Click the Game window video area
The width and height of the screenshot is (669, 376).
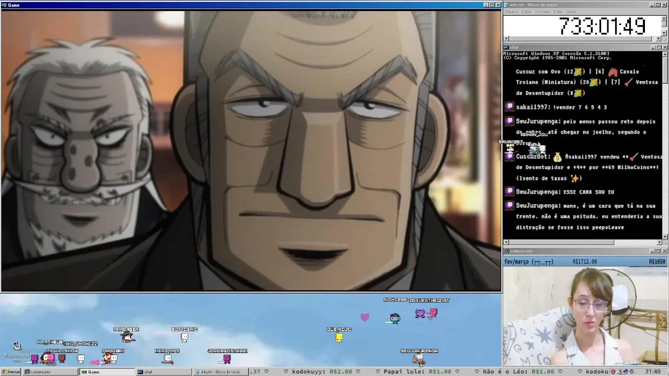tap(251, 150)
